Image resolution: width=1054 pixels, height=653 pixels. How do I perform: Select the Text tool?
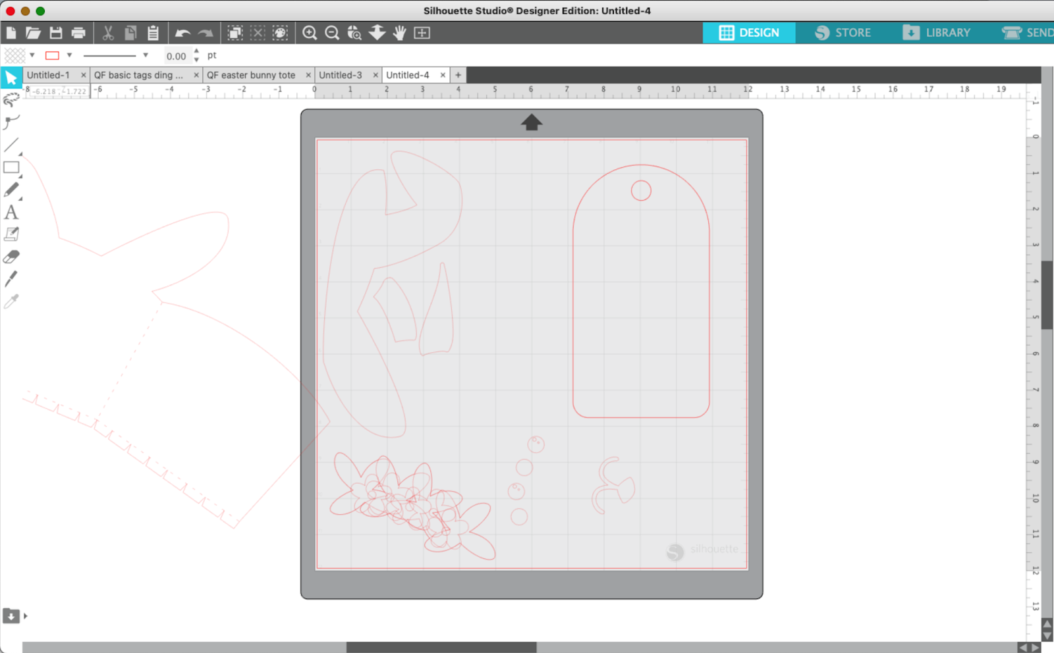pos(11,212)
